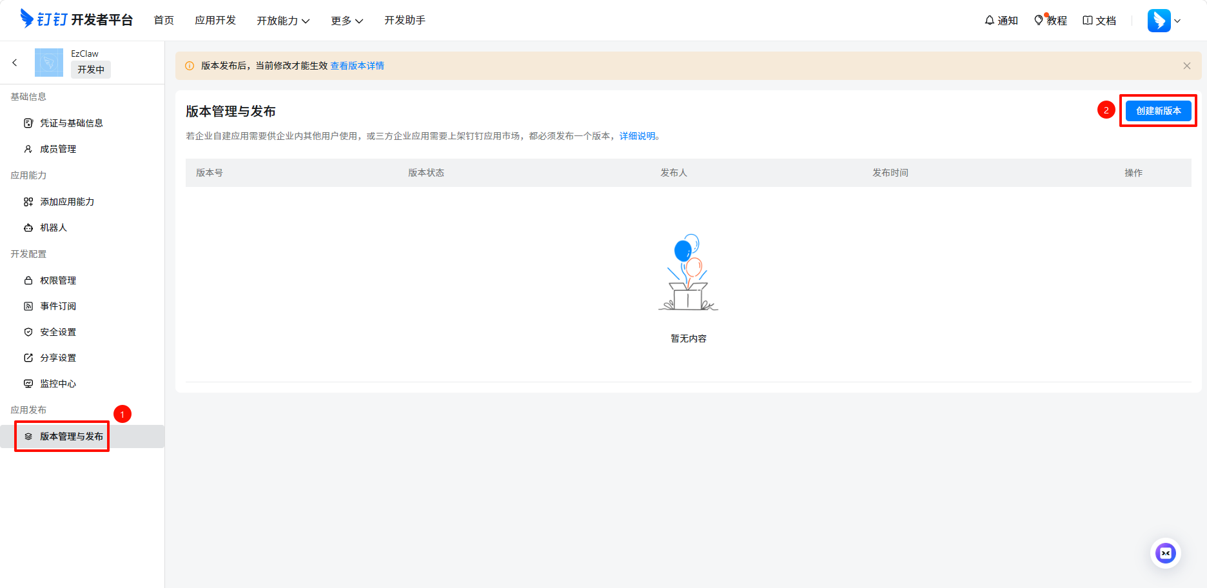Go to the 应用开发 menu item
The height and width of the screenshot is (588, 1207).
[215, 21]
